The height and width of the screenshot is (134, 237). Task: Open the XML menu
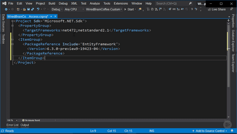tap(74, 3)
